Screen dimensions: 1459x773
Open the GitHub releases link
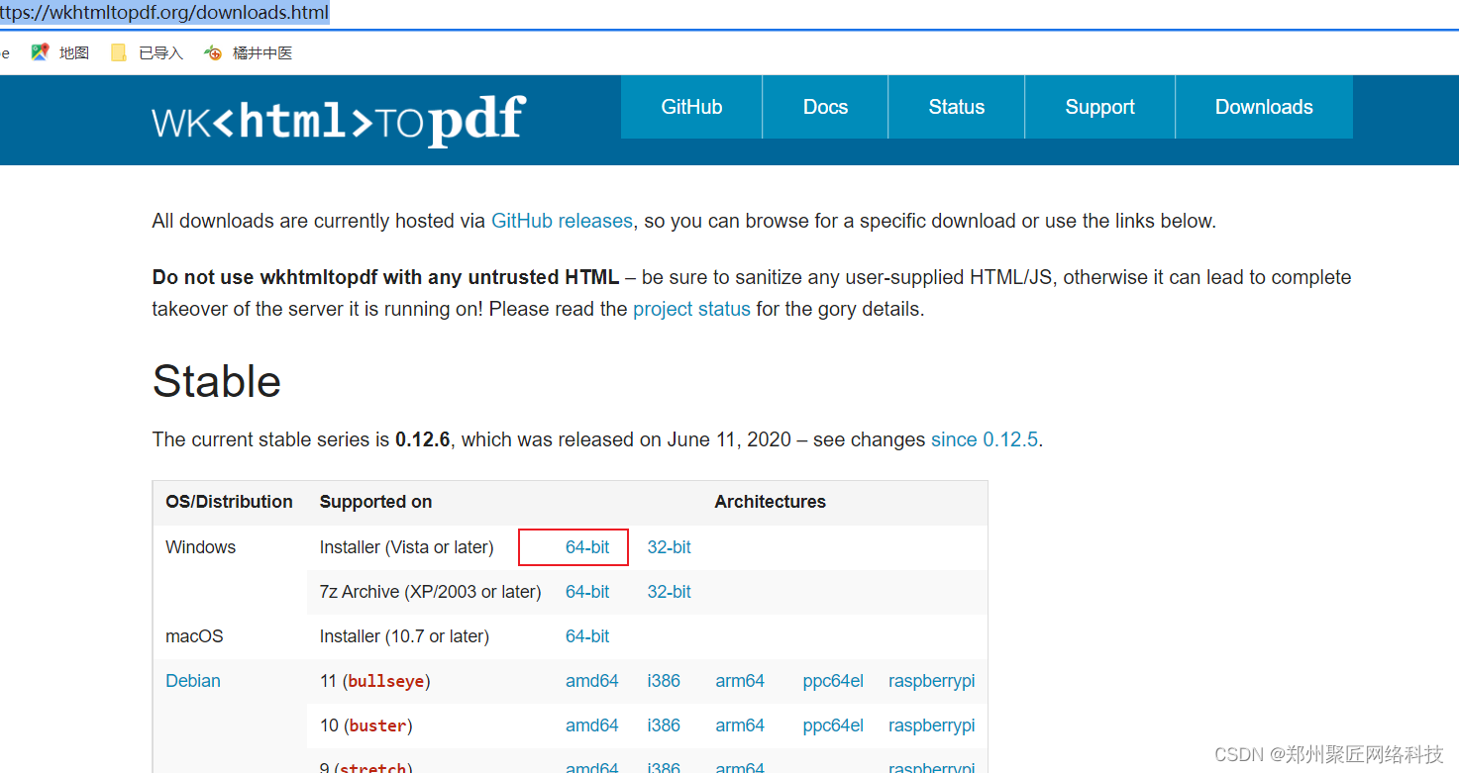point(562,221)
